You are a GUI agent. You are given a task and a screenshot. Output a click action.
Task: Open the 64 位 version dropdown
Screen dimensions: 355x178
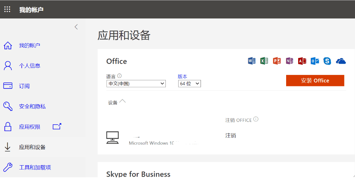coord(190,83)
